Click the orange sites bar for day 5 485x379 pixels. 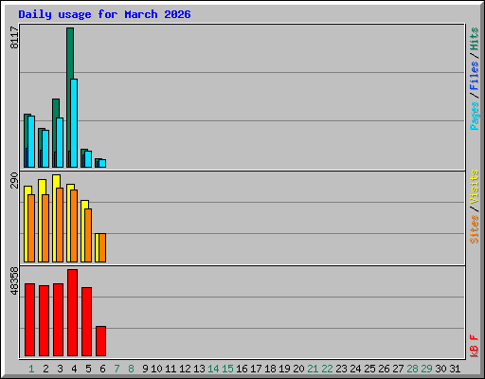(88, 235)
